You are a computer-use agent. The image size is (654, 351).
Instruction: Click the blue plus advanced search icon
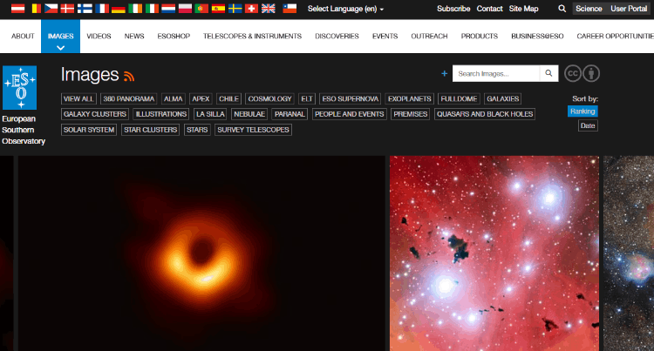click(444, 74)
